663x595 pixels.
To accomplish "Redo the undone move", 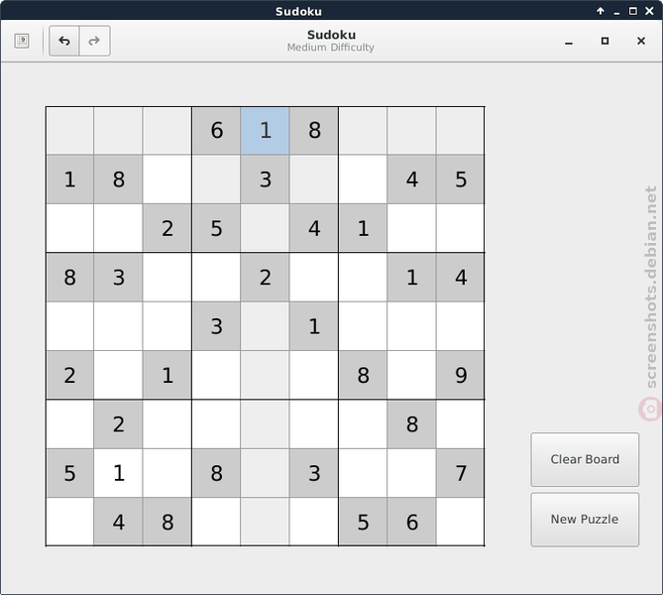I will pos(95,41).
